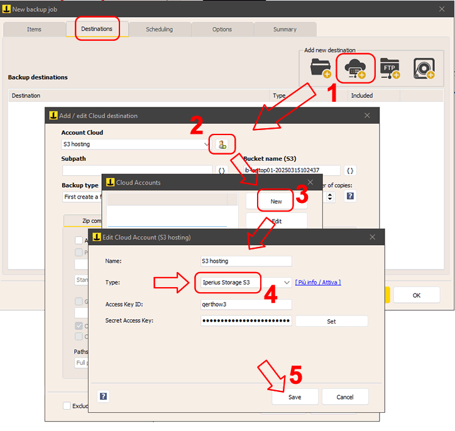Cancel editing the cloud account
Image resolution: width=455 pixels, height=431 pixels.
click(x=345, y=397)
